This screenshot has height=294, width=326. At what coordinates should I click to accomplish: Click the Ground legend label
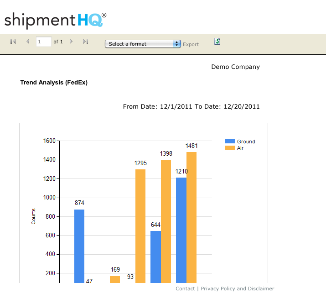point(246,142)
